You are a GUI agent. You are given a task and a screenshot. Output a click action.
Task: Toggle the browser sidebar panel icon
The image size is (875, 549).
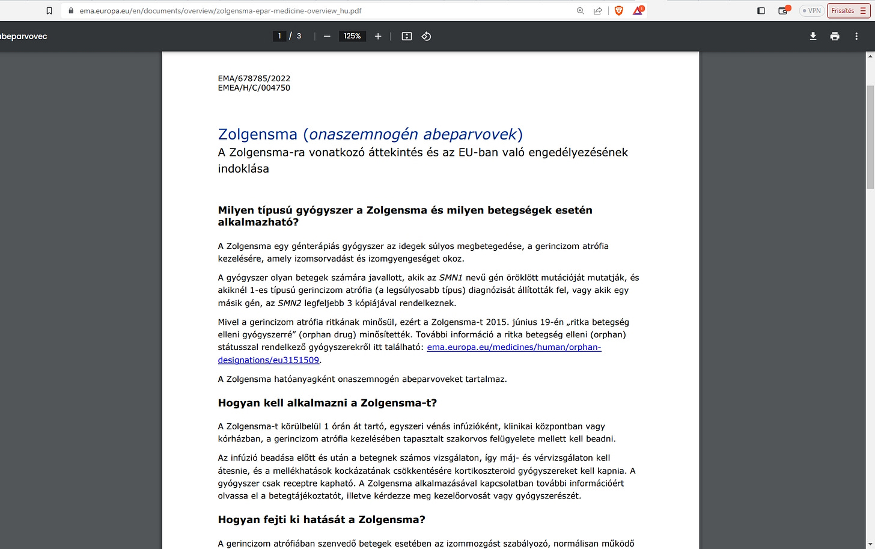[x=761, y=11]
